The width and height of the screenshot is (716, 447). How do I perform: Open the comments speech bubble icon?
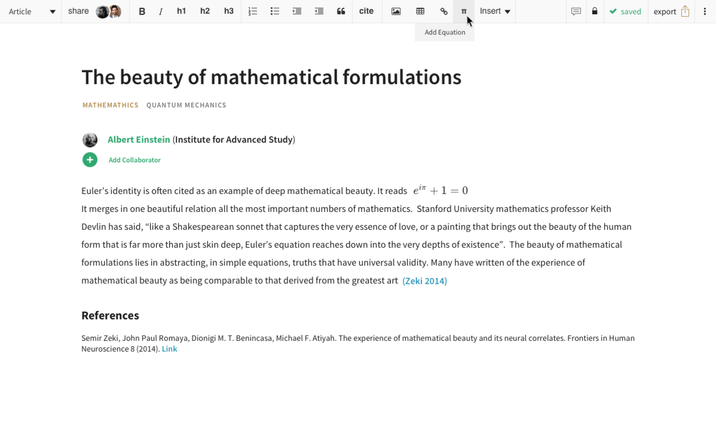(x=576, y=11)
